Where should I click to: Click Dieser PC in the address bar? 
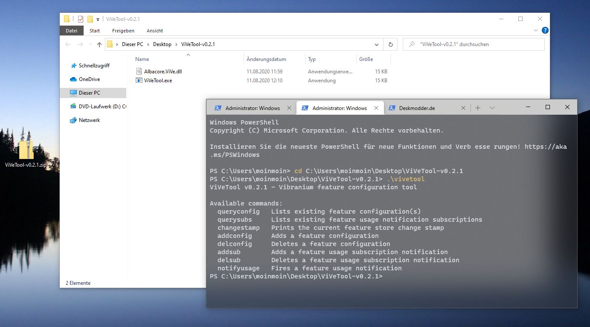pos(132,44)
